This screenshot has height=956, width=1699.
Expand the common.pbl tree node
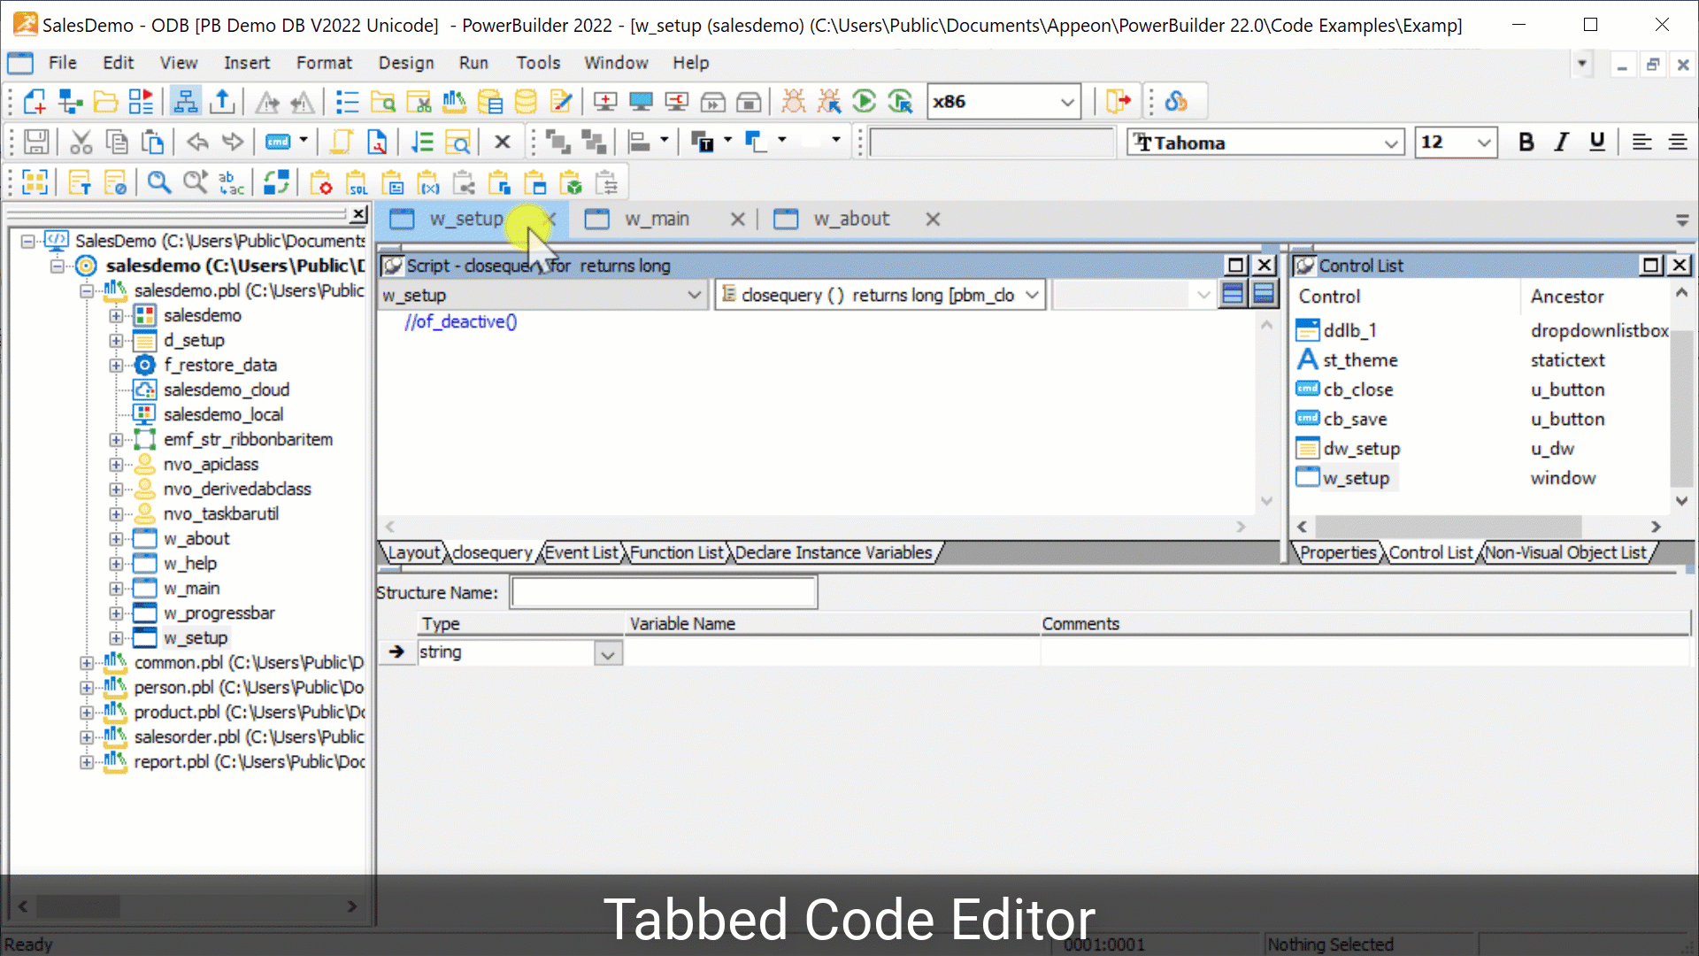pos(86,663)
